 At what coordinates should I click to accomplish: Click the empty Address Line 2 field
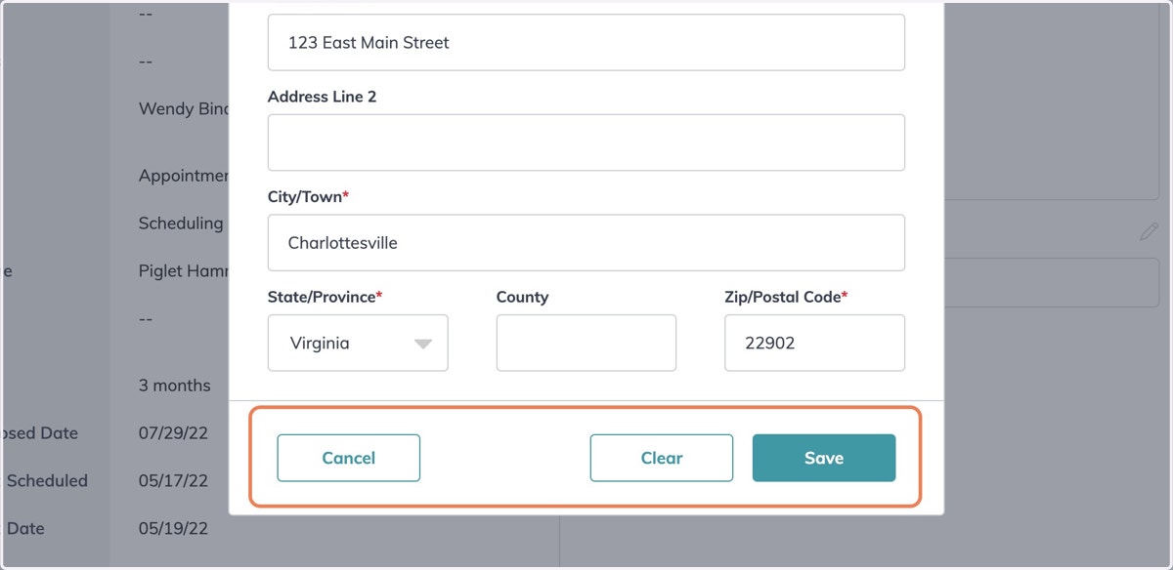point(586,142)
